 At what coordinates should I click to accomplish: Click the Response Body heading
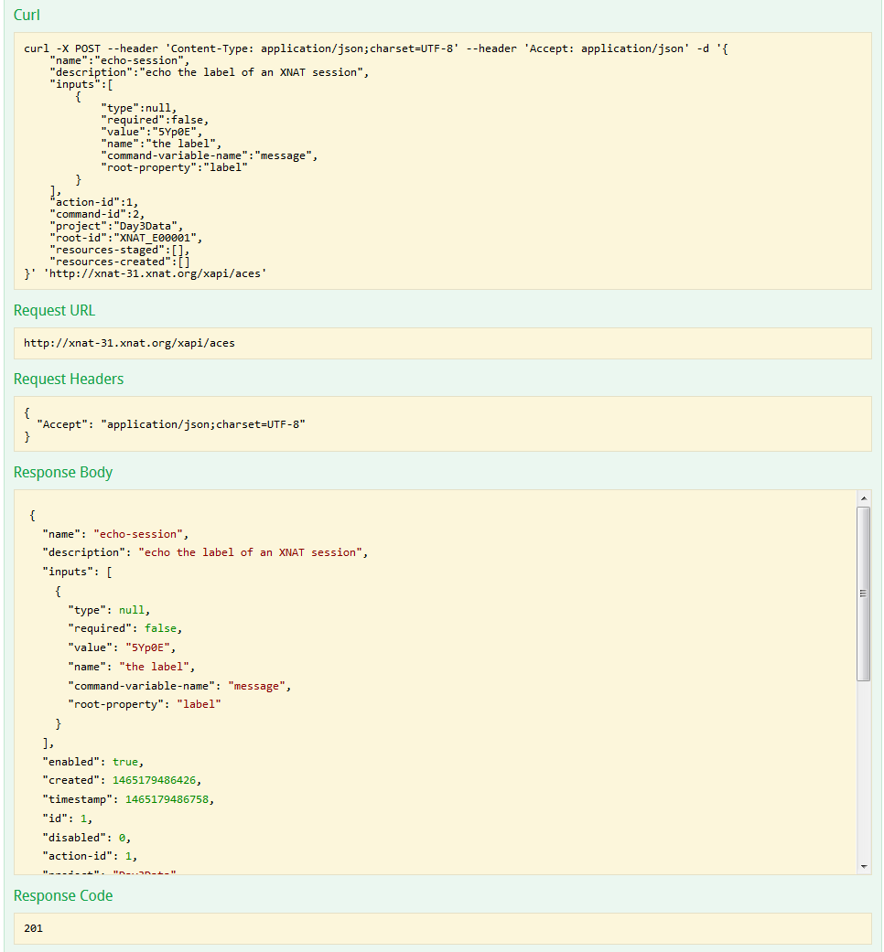point(63,473)
